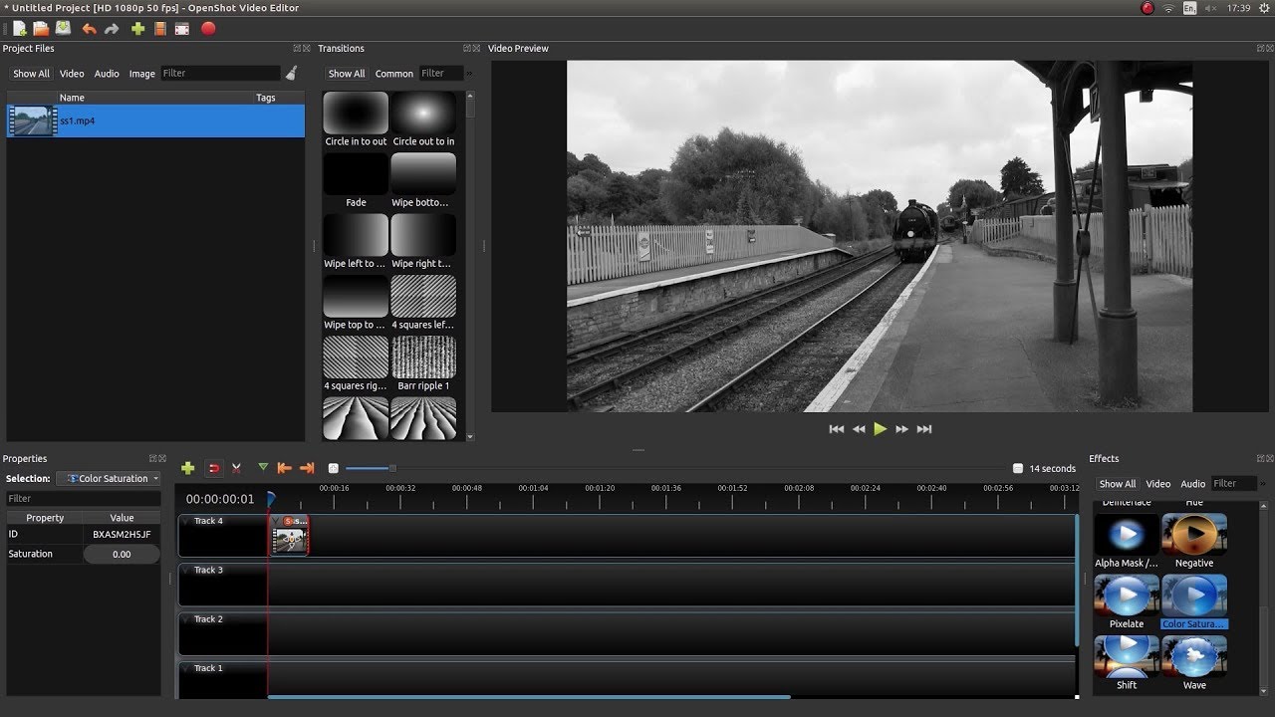Play the video preview
The height and width of the screenshot is (717, 1275).
pyautogui.click(x=881, y=429)
